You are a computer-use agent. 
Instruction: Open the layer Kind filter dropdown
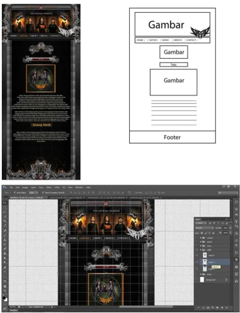[x=201, y=223]
